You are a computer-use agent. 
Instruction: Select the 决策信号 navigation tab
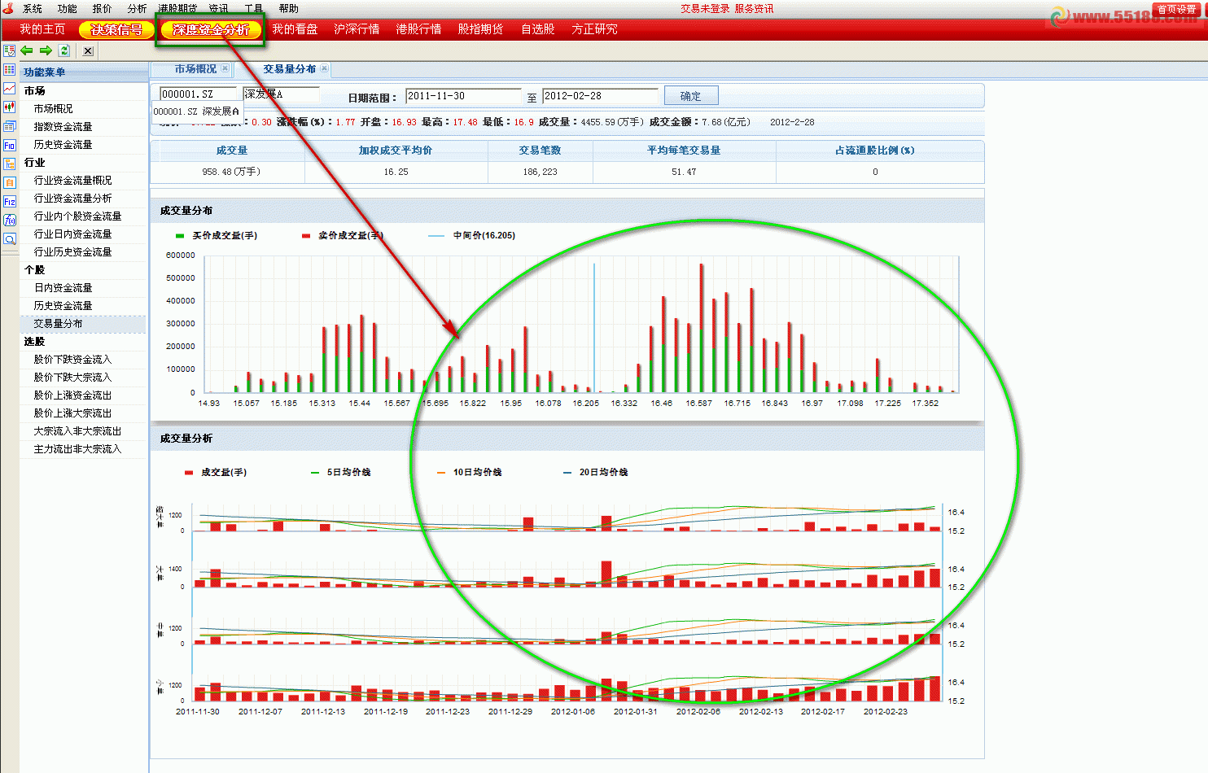[116, 29]
